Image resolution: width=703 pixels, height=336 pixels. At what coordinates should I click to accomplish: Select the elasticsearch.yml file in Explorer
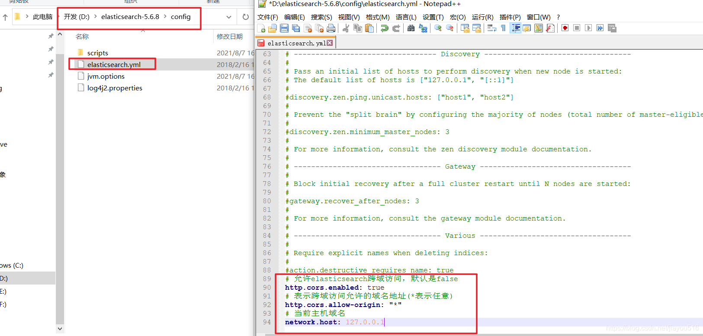(114, 64)
